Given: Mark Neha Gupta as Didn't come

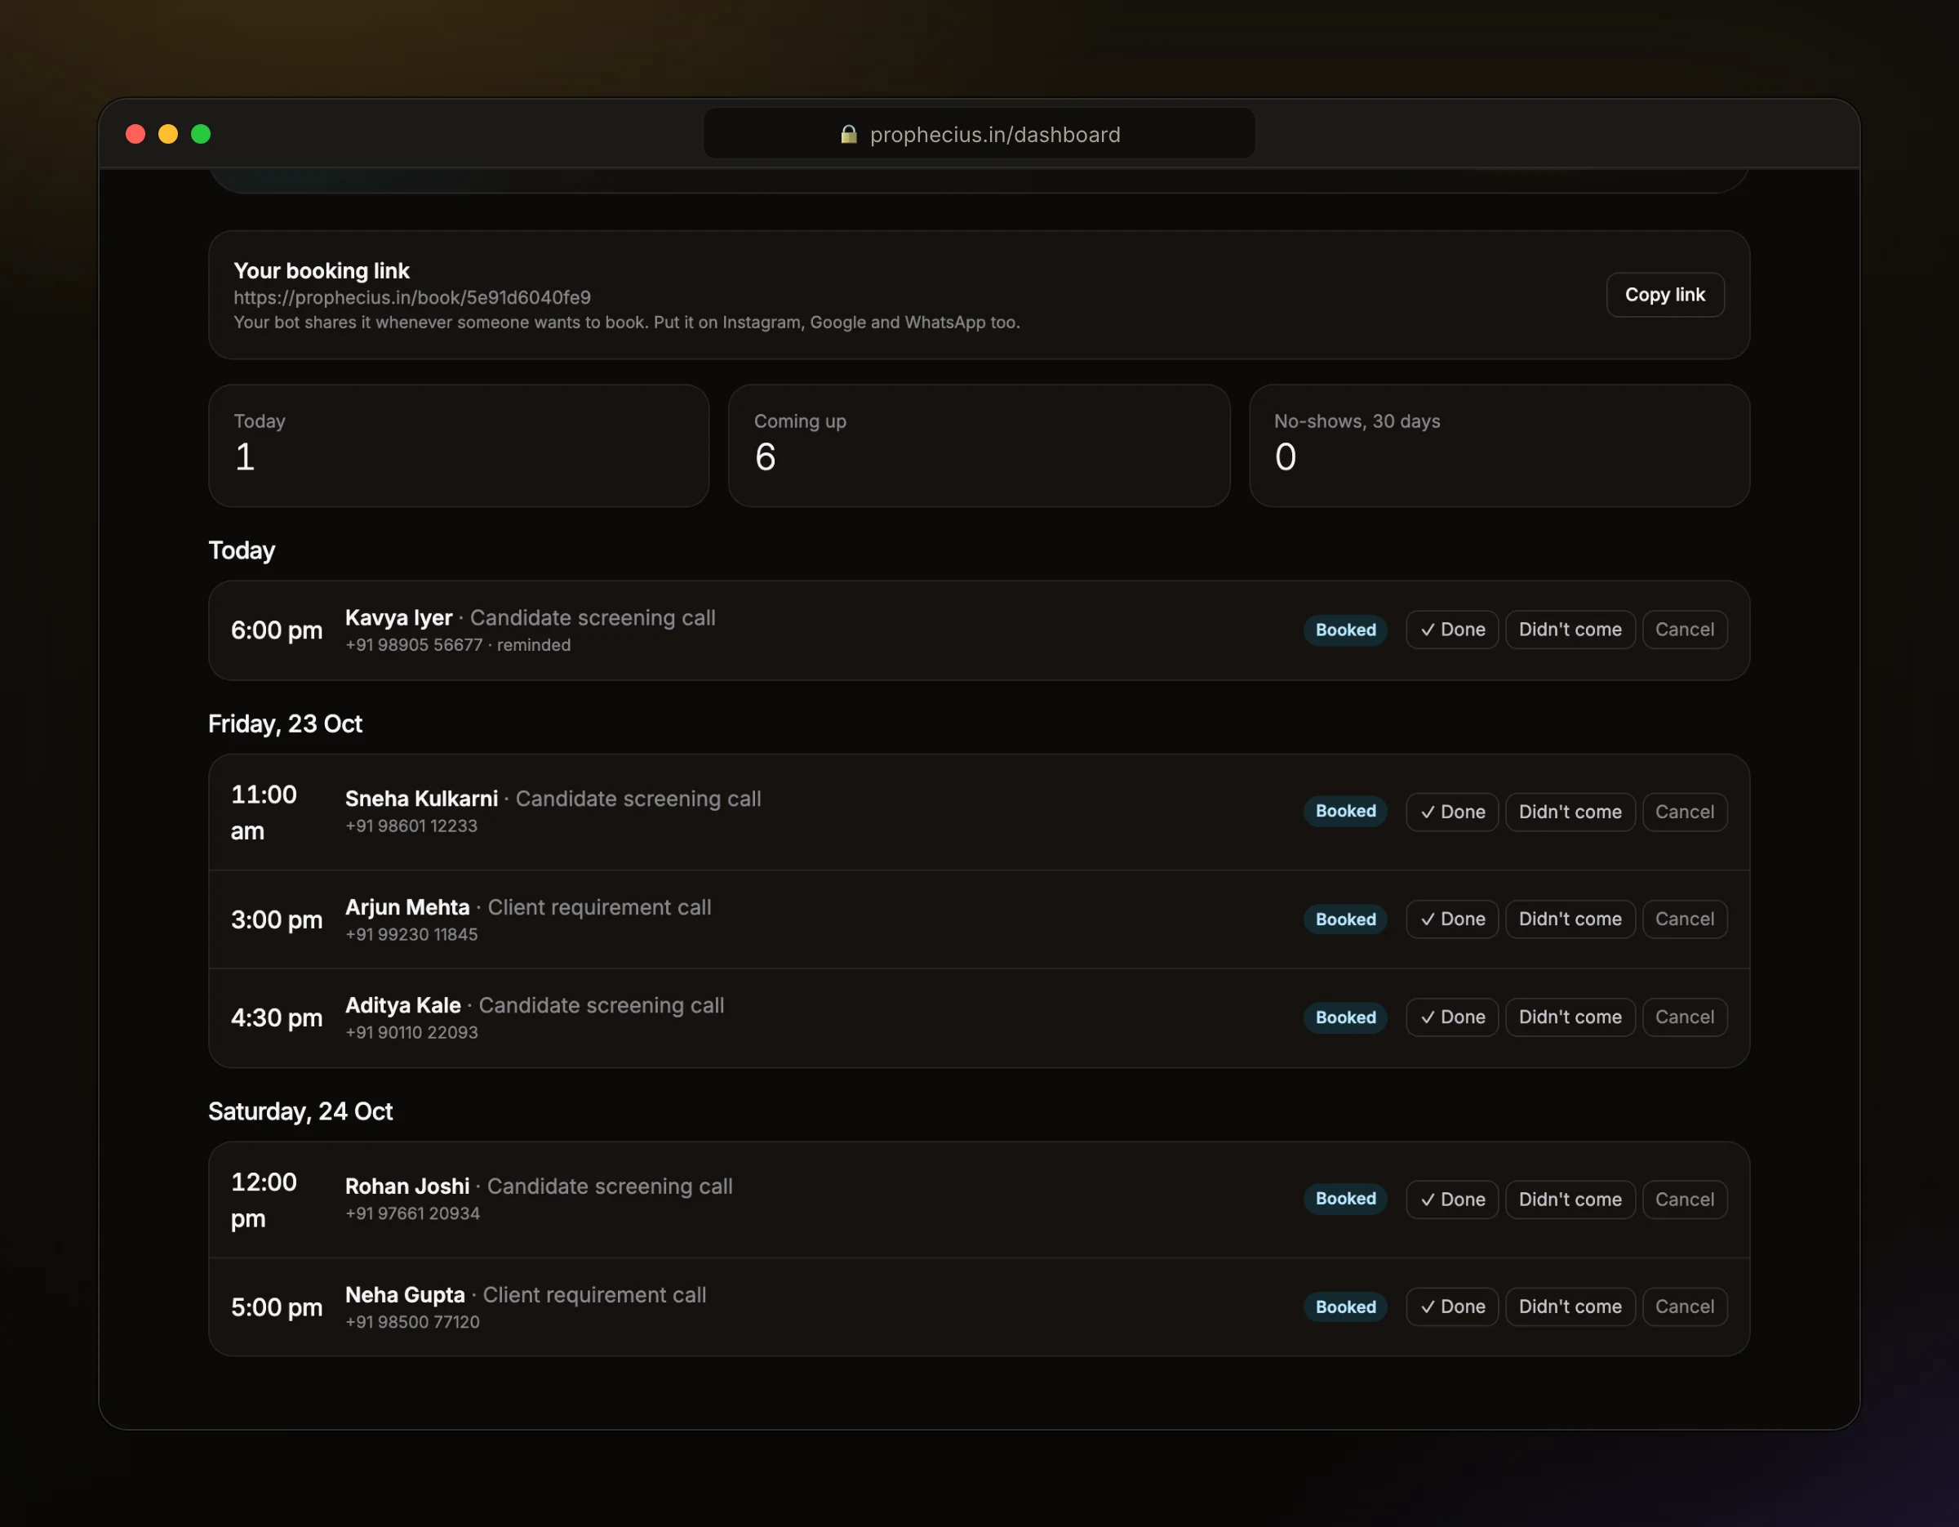Looking at the screenshot, I should click(x=1570, y=1307).
